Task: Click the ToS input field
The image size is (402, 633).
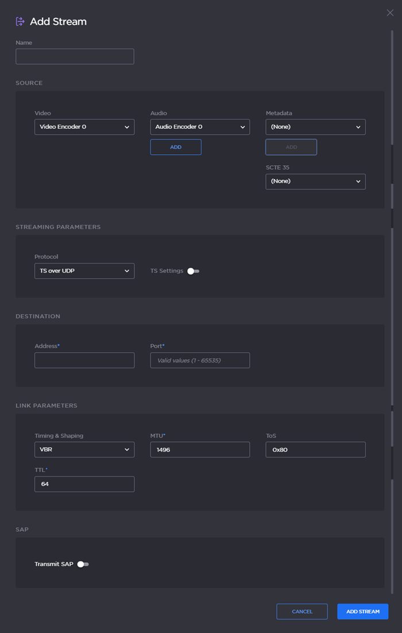Action: pos(315,449)
